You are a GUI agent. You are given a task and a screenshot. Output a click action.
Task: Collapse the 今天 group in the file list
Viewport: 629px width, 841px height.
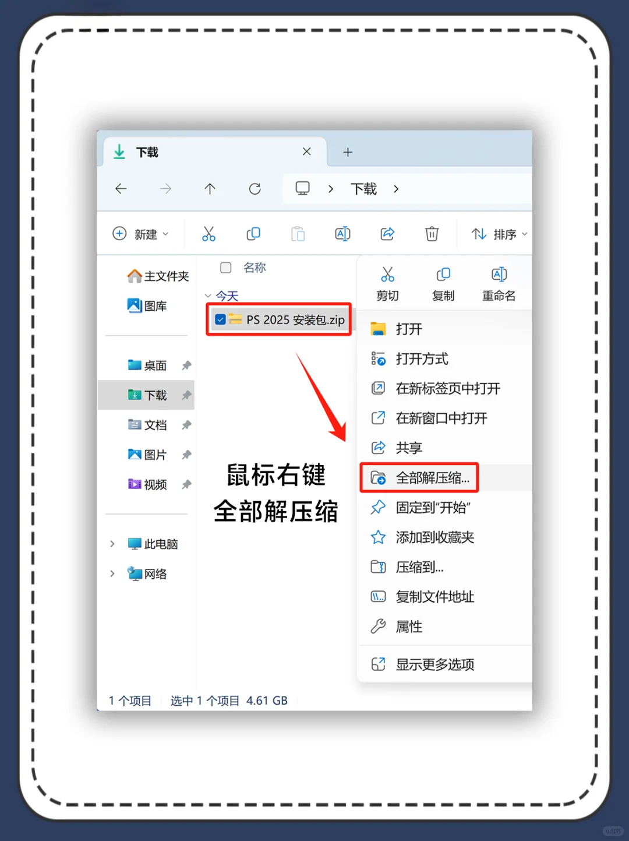tap(208, 295)
